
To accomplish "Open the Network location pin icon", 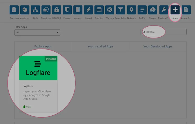I will pyautogui.click(x=131, y=10).
